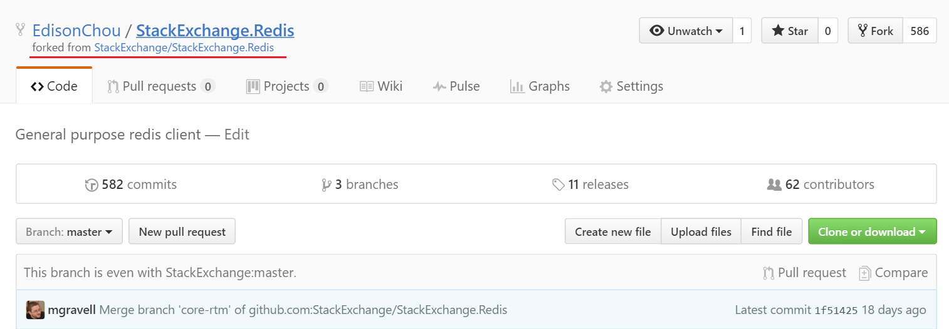Click the releases tag icon

(x=558, y=185)
